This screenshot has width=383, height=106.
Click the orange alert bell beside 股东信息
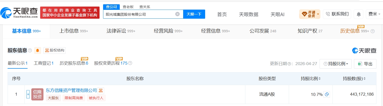(x=38, y=50)
